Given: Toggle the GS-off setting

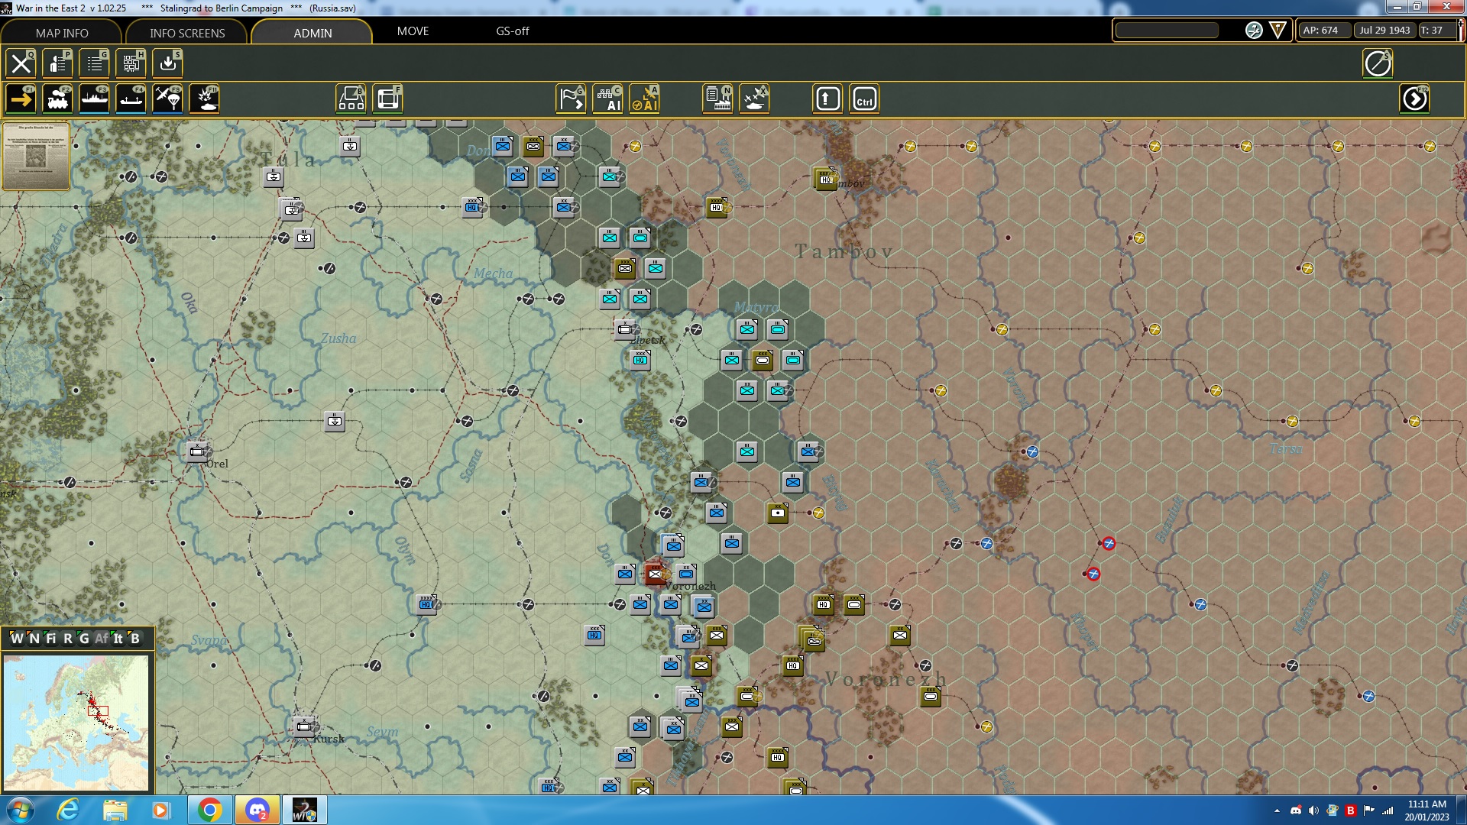Looking at the screenshot, I should (x=512, y=31).
